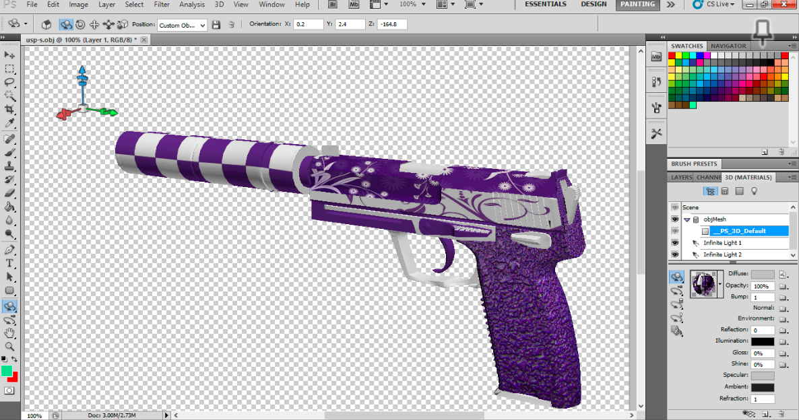Close the usp-s.obj document tab
Viewport: 799px width, 420px height.
144,40
